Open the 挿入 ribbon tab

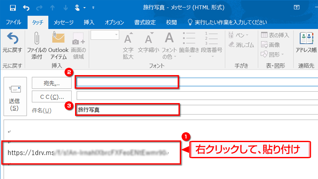click(89, 22)
